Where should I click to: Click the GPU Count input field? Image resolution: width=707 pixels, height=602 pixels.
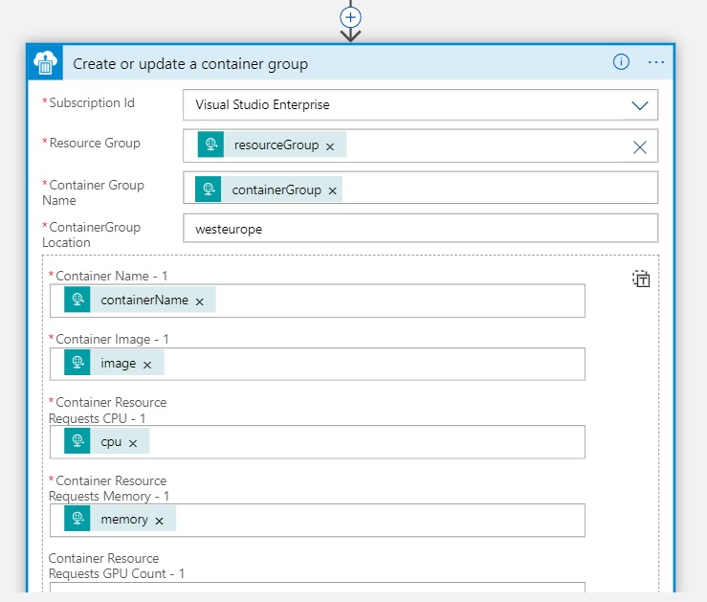point(316,591)
